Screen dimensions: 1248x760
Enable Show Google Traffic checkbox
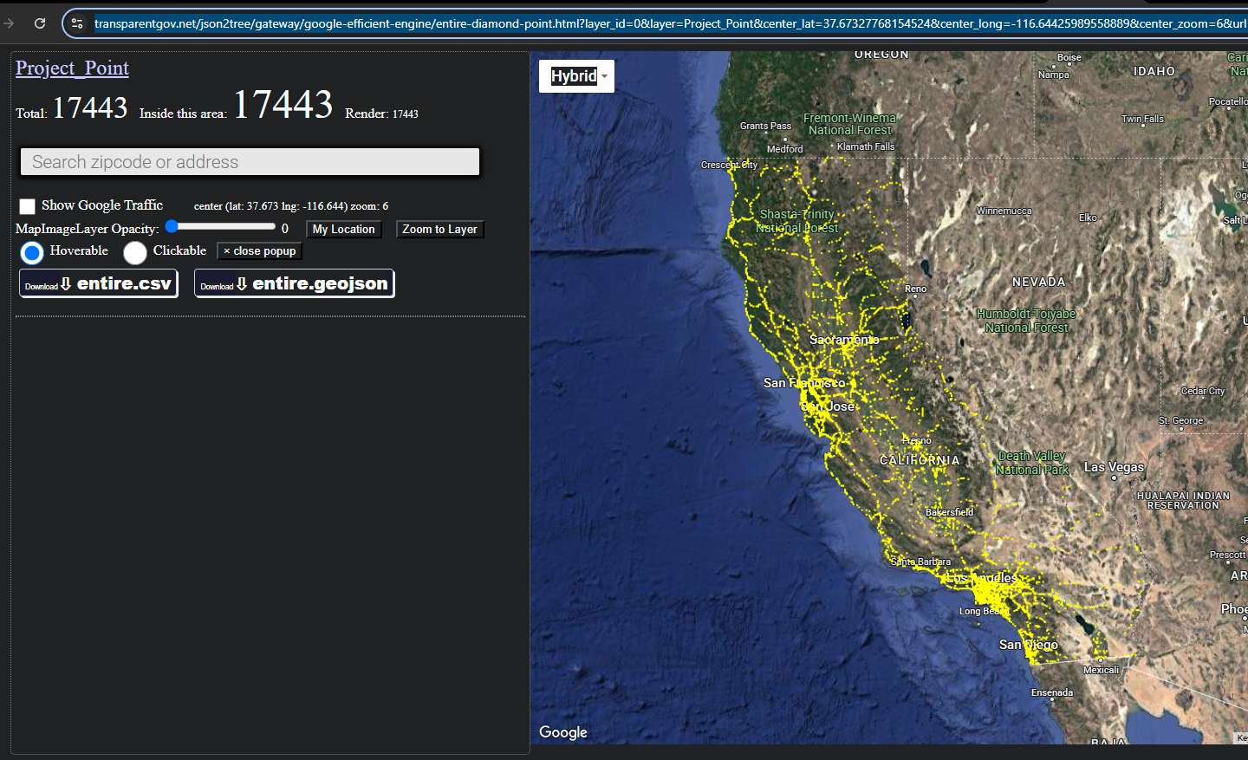pyautogui.click(x=28, y=206)
